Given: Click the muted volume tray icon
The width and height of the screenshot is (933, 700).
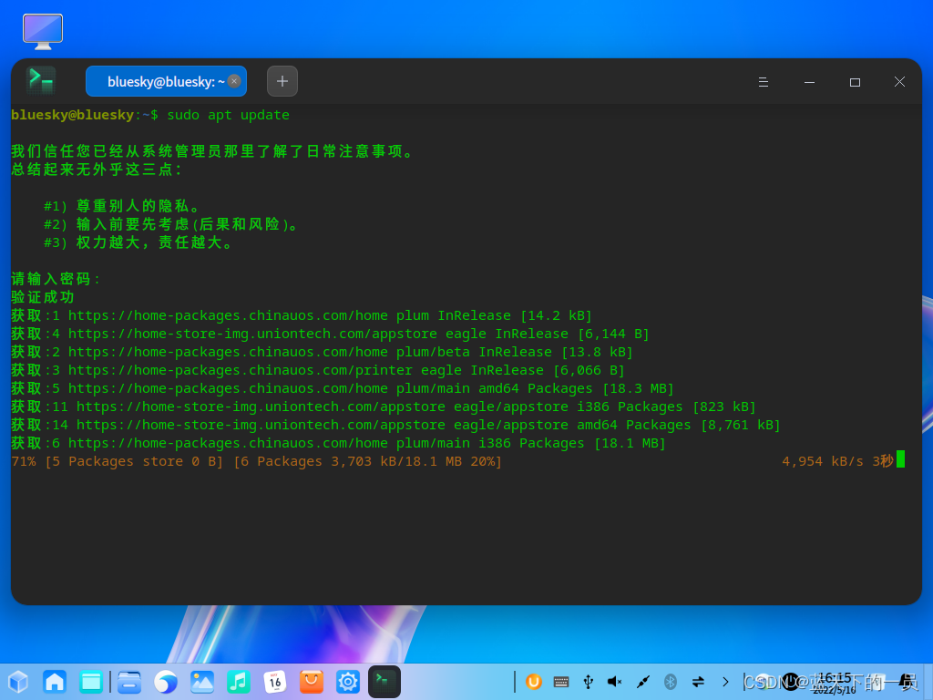Looking at the screenshot, I should (615, 682).
